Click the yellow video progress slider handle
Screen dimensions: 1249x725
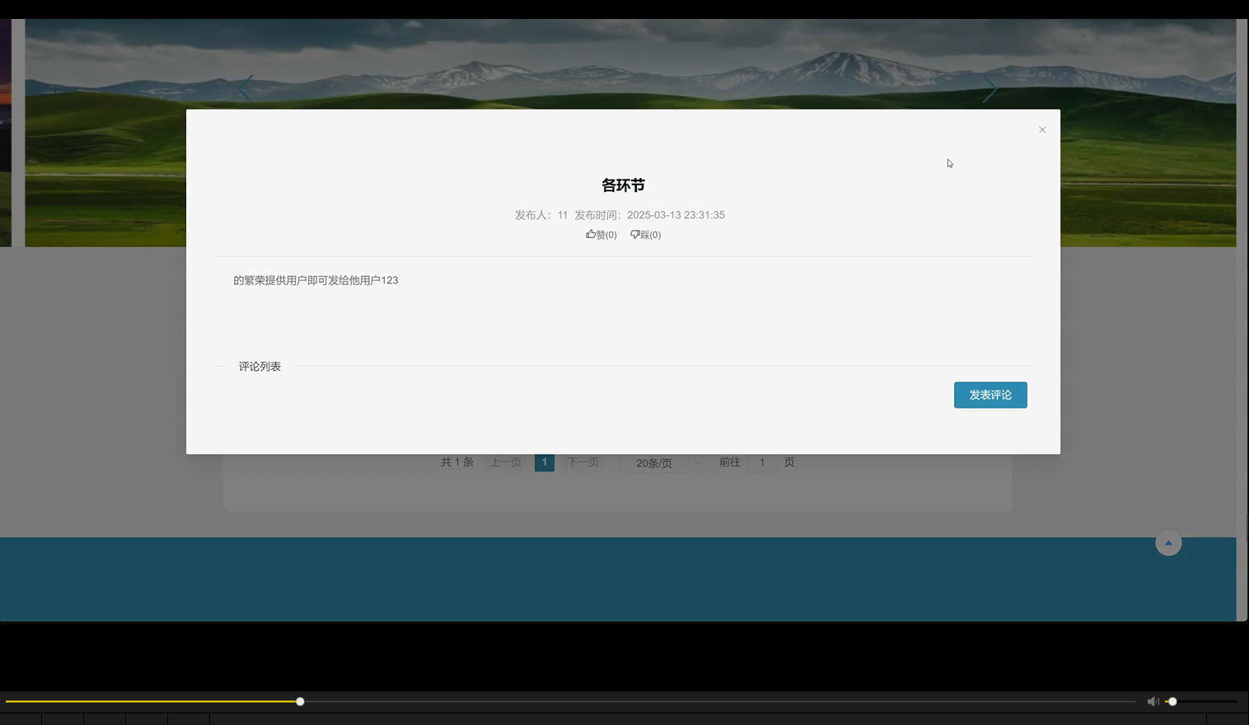point(299,701)
